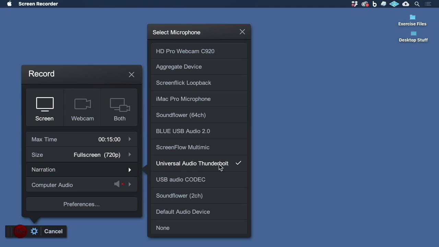Click the cloud upload menu bar icon

click(x=406, y=4)
